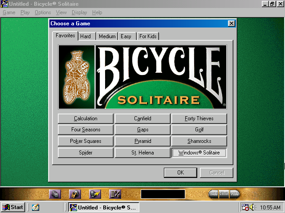Viewport: 285px width, 213px height.
Task: Choose the Four Seasons game
Action: pos(85,130)
